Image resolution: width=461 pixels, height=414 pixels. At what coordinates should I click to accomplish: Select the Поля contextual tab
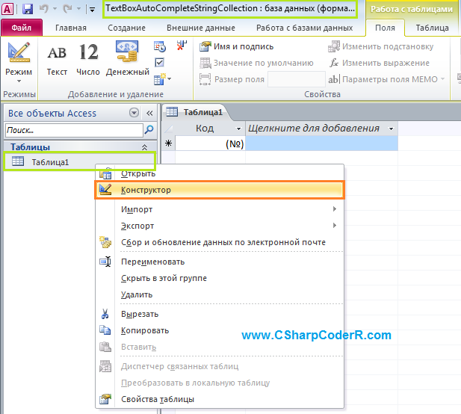point(385,28)
